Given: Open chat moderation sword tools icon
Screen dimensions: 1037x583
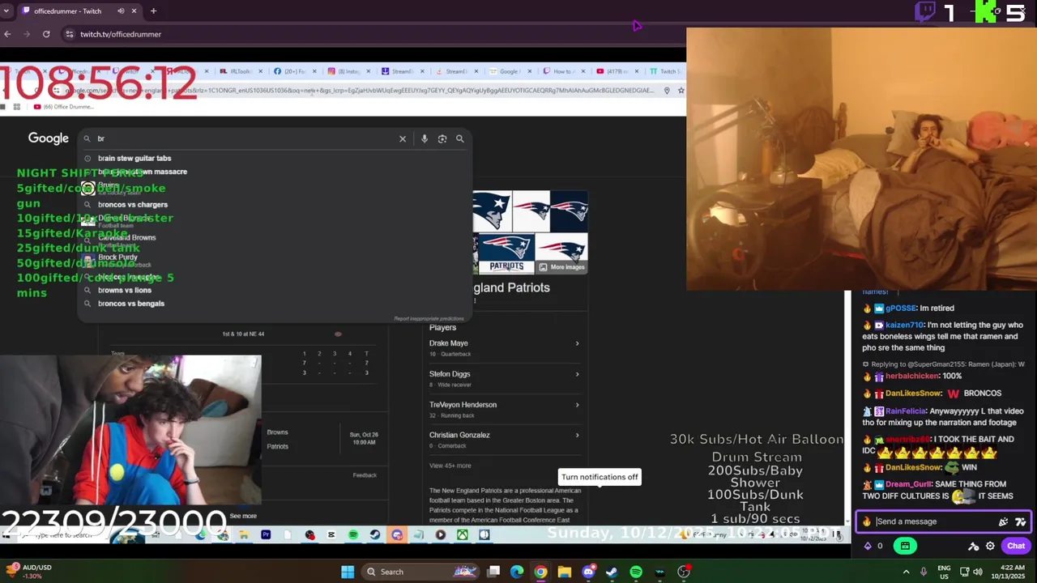Looking at the screenshot, I should pyautogui.click(x=974, y=547).
